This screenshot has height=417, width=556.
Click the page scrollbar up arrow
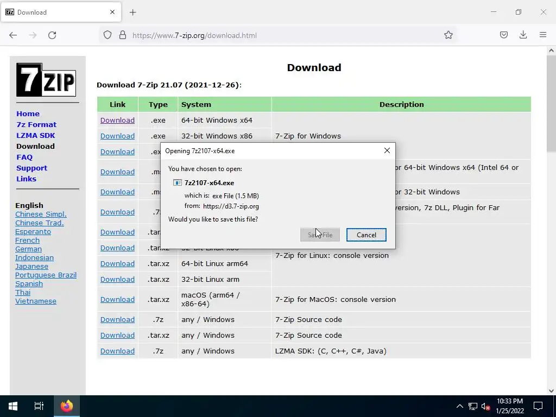point(551,50)
